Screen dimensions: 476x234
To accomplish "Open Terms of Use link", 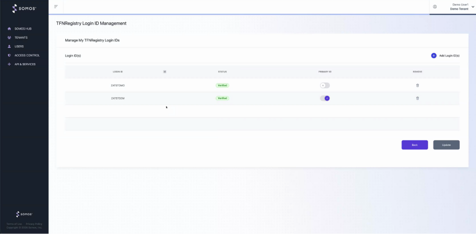I will (14, 224).
